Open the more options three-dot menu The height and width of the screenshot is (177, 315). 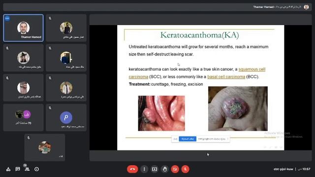click(144, 169)
